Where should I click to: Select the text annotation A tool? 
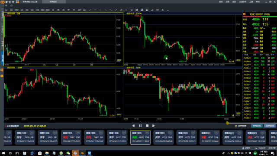point(163,10)
